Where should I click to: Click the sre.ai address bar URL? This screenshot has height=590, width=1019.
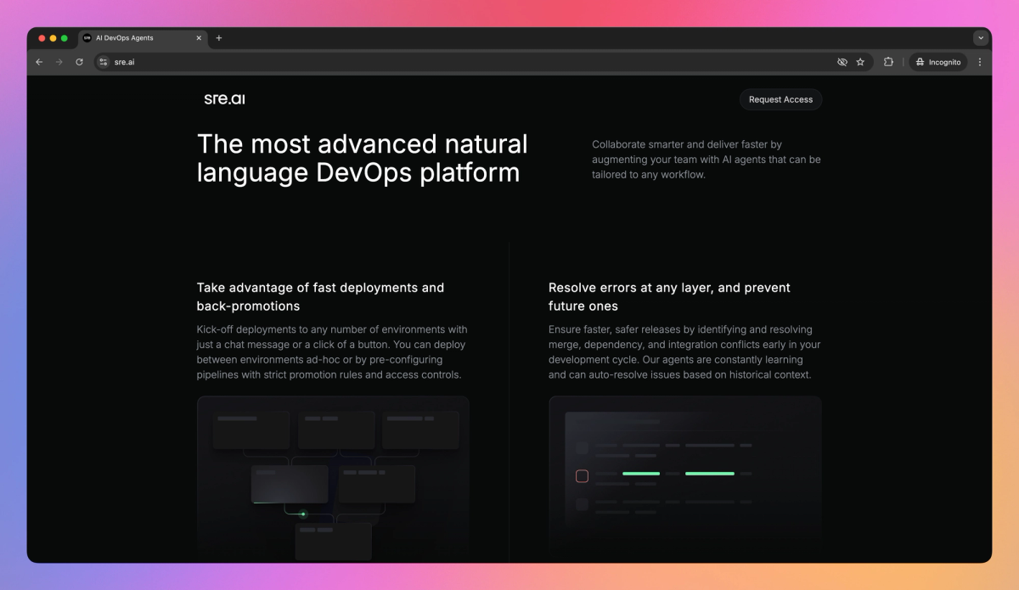tap(125, 62)
